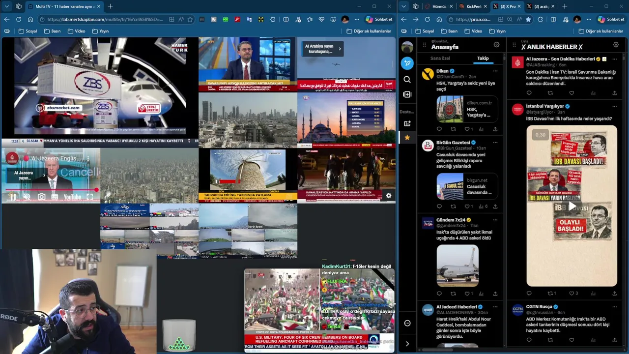This screenshot has height=354, width=629.
Task: Open the diken.com.tr link card
Action: (x=467, y=109)
